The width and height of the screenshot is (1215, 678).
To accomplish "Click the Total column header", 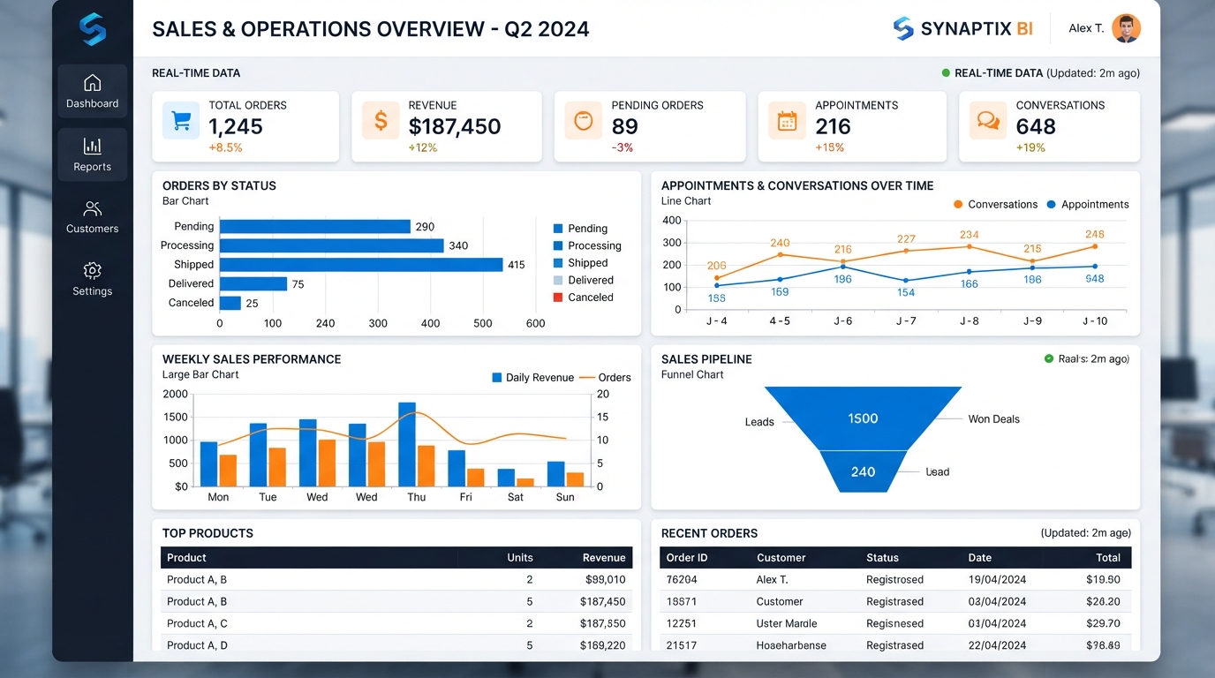I will tap(1108, 558).
